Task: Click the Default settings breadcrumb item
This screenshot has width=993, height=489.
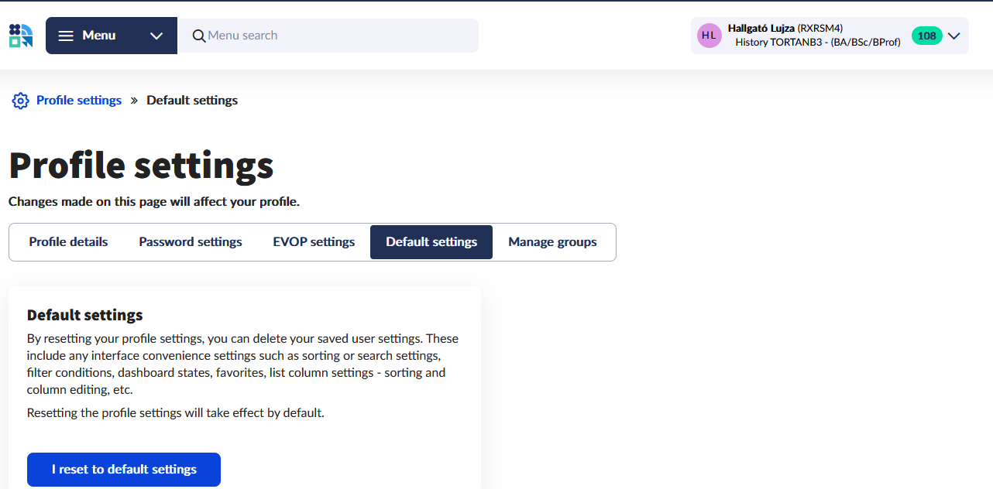Action: [192, 101]
